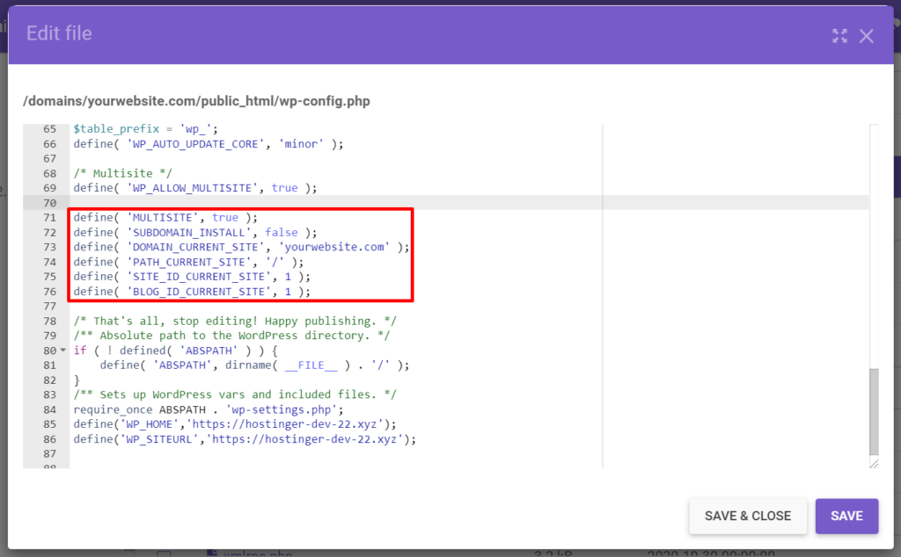Click the require_once wp-settings.php line

(x=208, y=409)
